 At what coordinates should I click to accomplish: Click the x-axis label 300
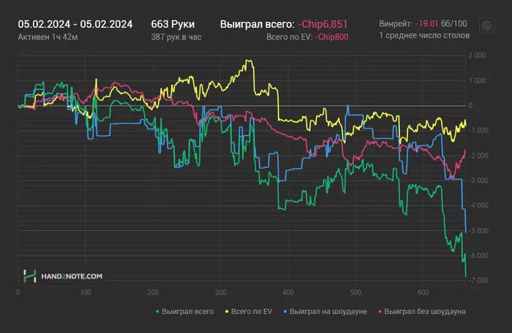[220, 293]
